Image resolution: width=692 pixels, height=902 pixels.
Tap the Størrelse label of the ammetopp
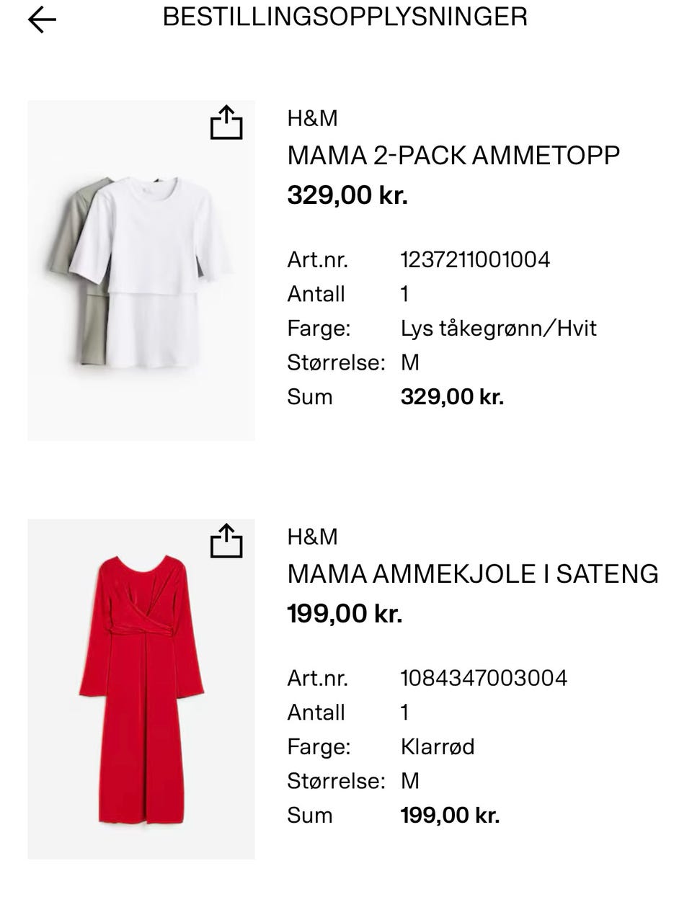point(336,362)
